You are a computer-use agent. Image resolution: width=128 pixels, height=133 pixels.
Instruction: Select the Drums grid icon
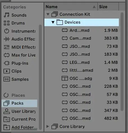pyautogui.click(x=6, y=23)
